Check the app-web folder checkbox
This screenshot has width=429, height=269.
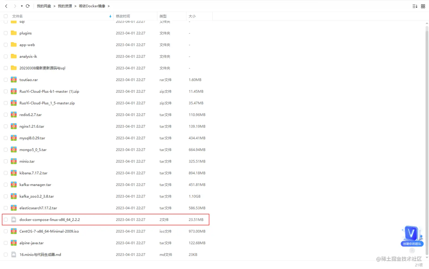point(6,45)
